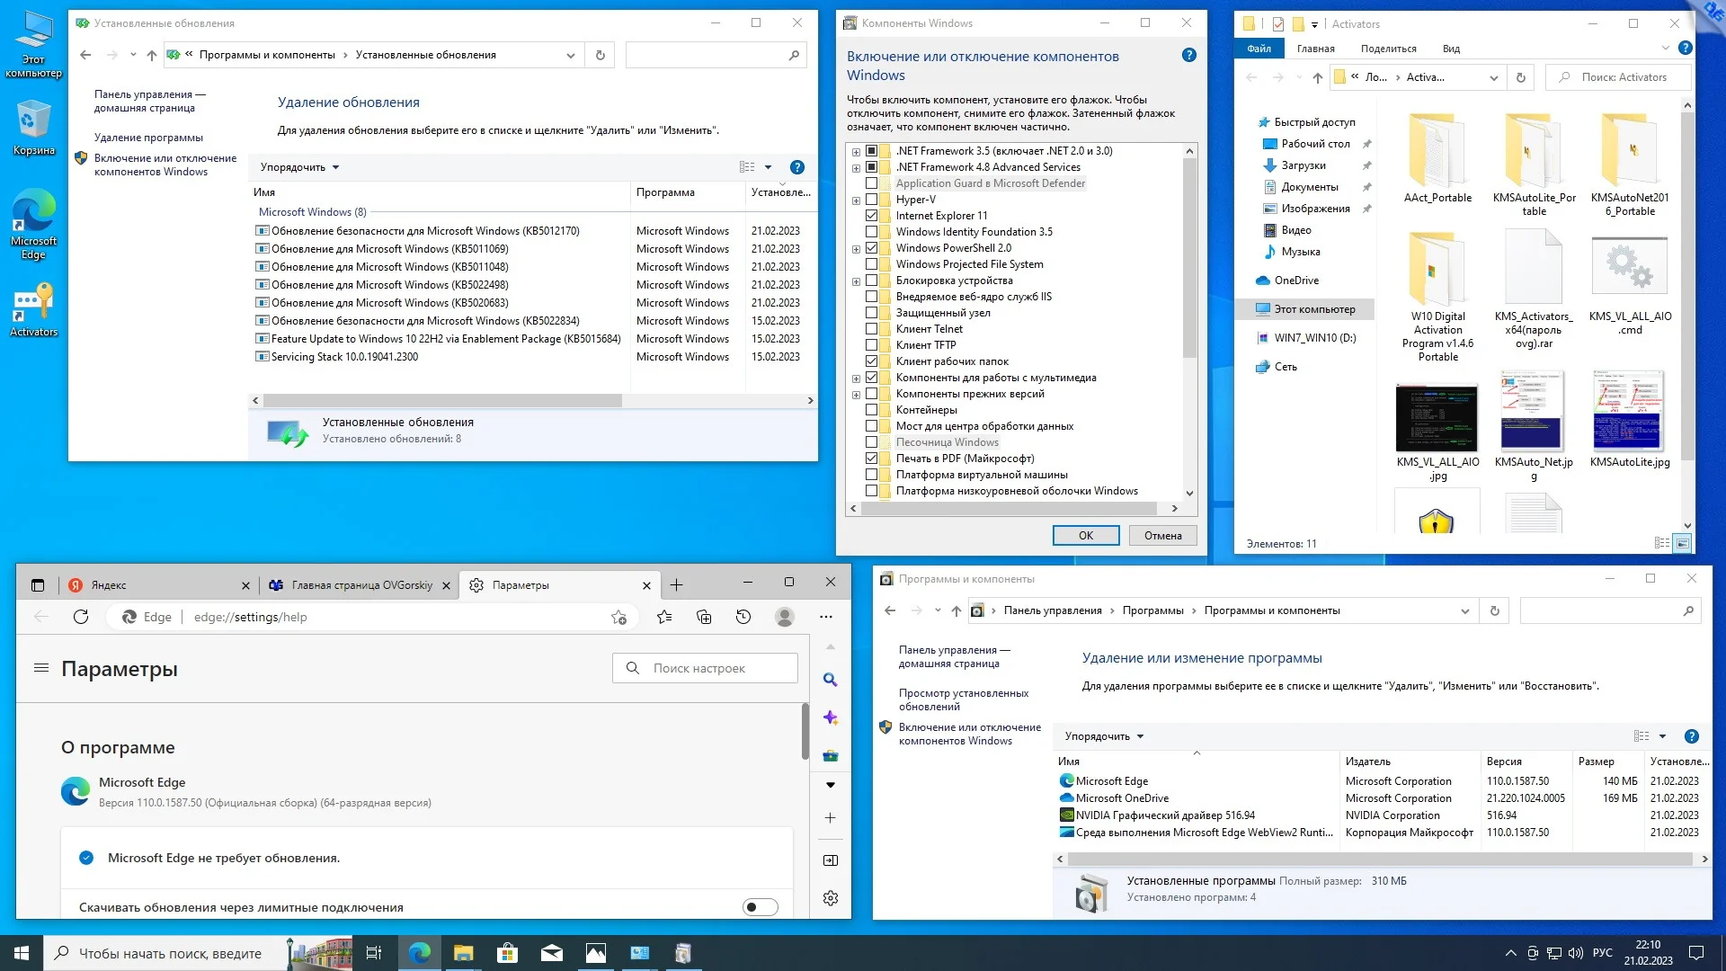The image size is (1726, 971).
Task: Open Edge collections icon
Action: (704, 617)
